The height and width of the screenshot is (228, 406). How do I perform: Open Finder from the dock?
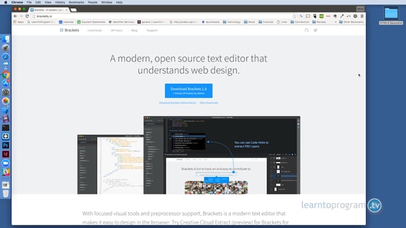pyautogui.click(x=6, y=39)
